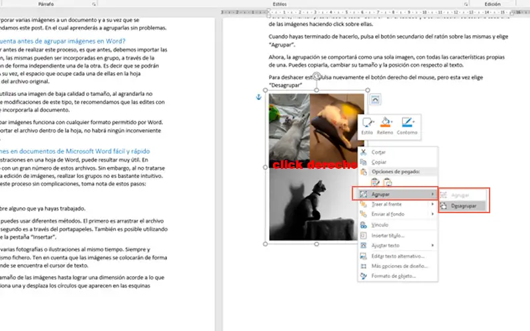Choose Cortar in the context menu

380,152
